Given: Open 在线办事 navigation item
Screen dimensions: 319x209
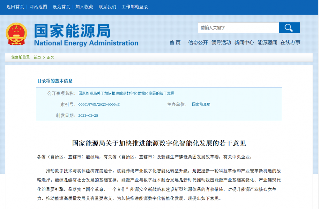Looking at the screenshot, I should click(290, 42).
